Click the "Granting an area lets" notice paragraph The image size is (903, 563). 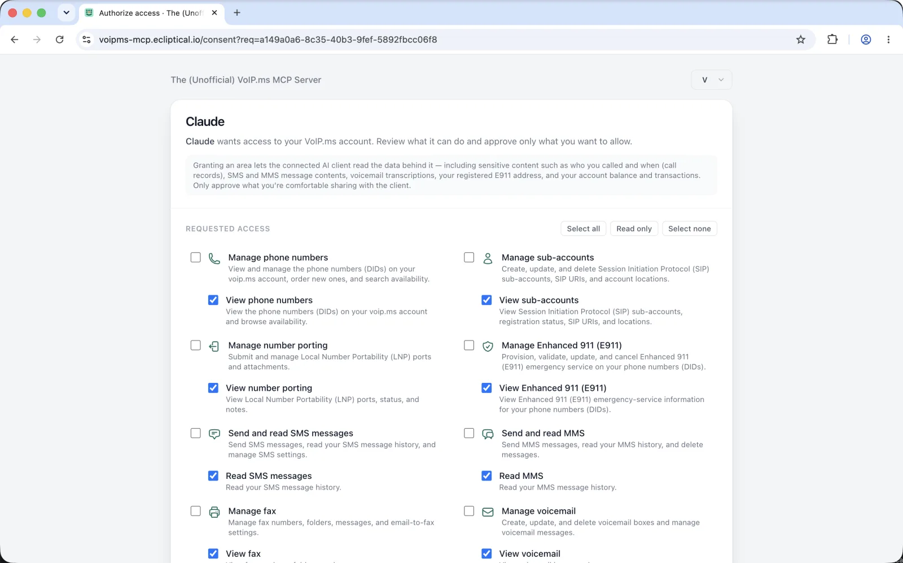[451, 175]
